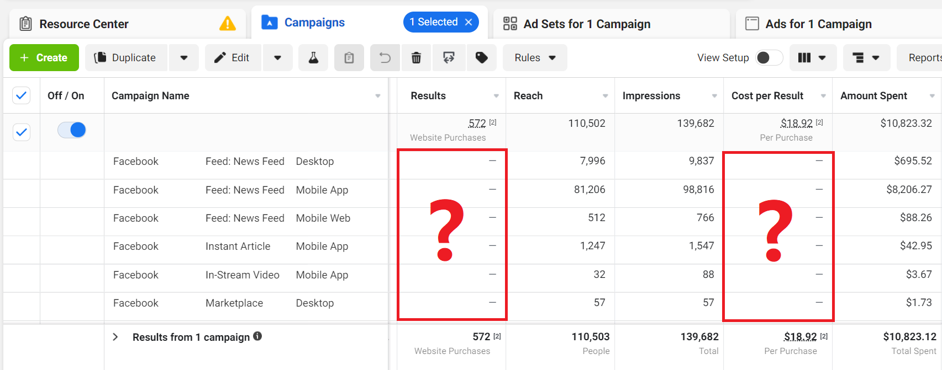
Task: Open Ads for 1 Campaign tab
Action: [x=839, y=24]
